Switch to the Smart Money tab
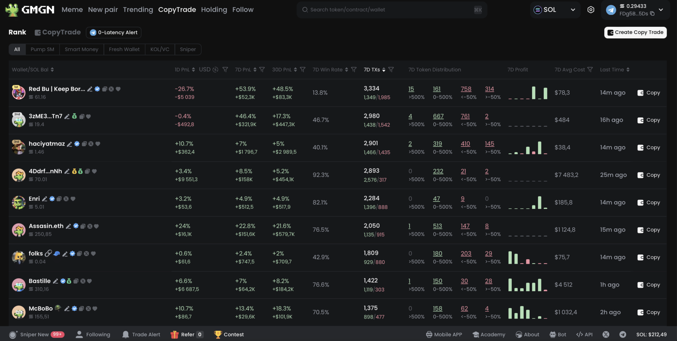 [x=81, y=49]
